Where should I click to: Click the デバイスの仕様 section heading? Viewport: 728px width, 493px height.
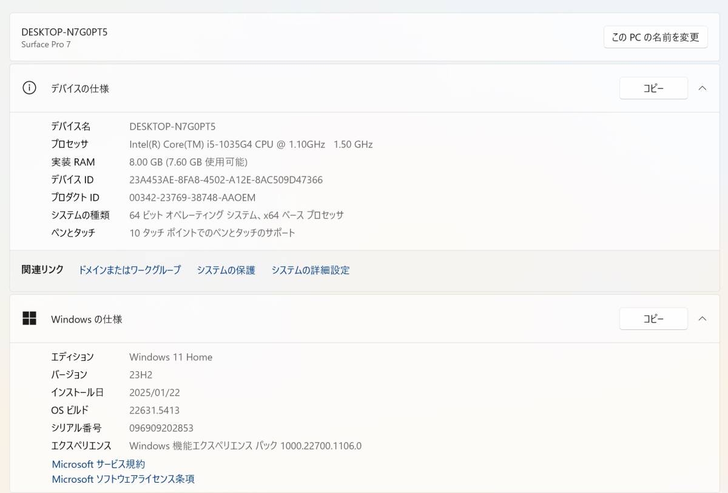(x=80, y=89)
